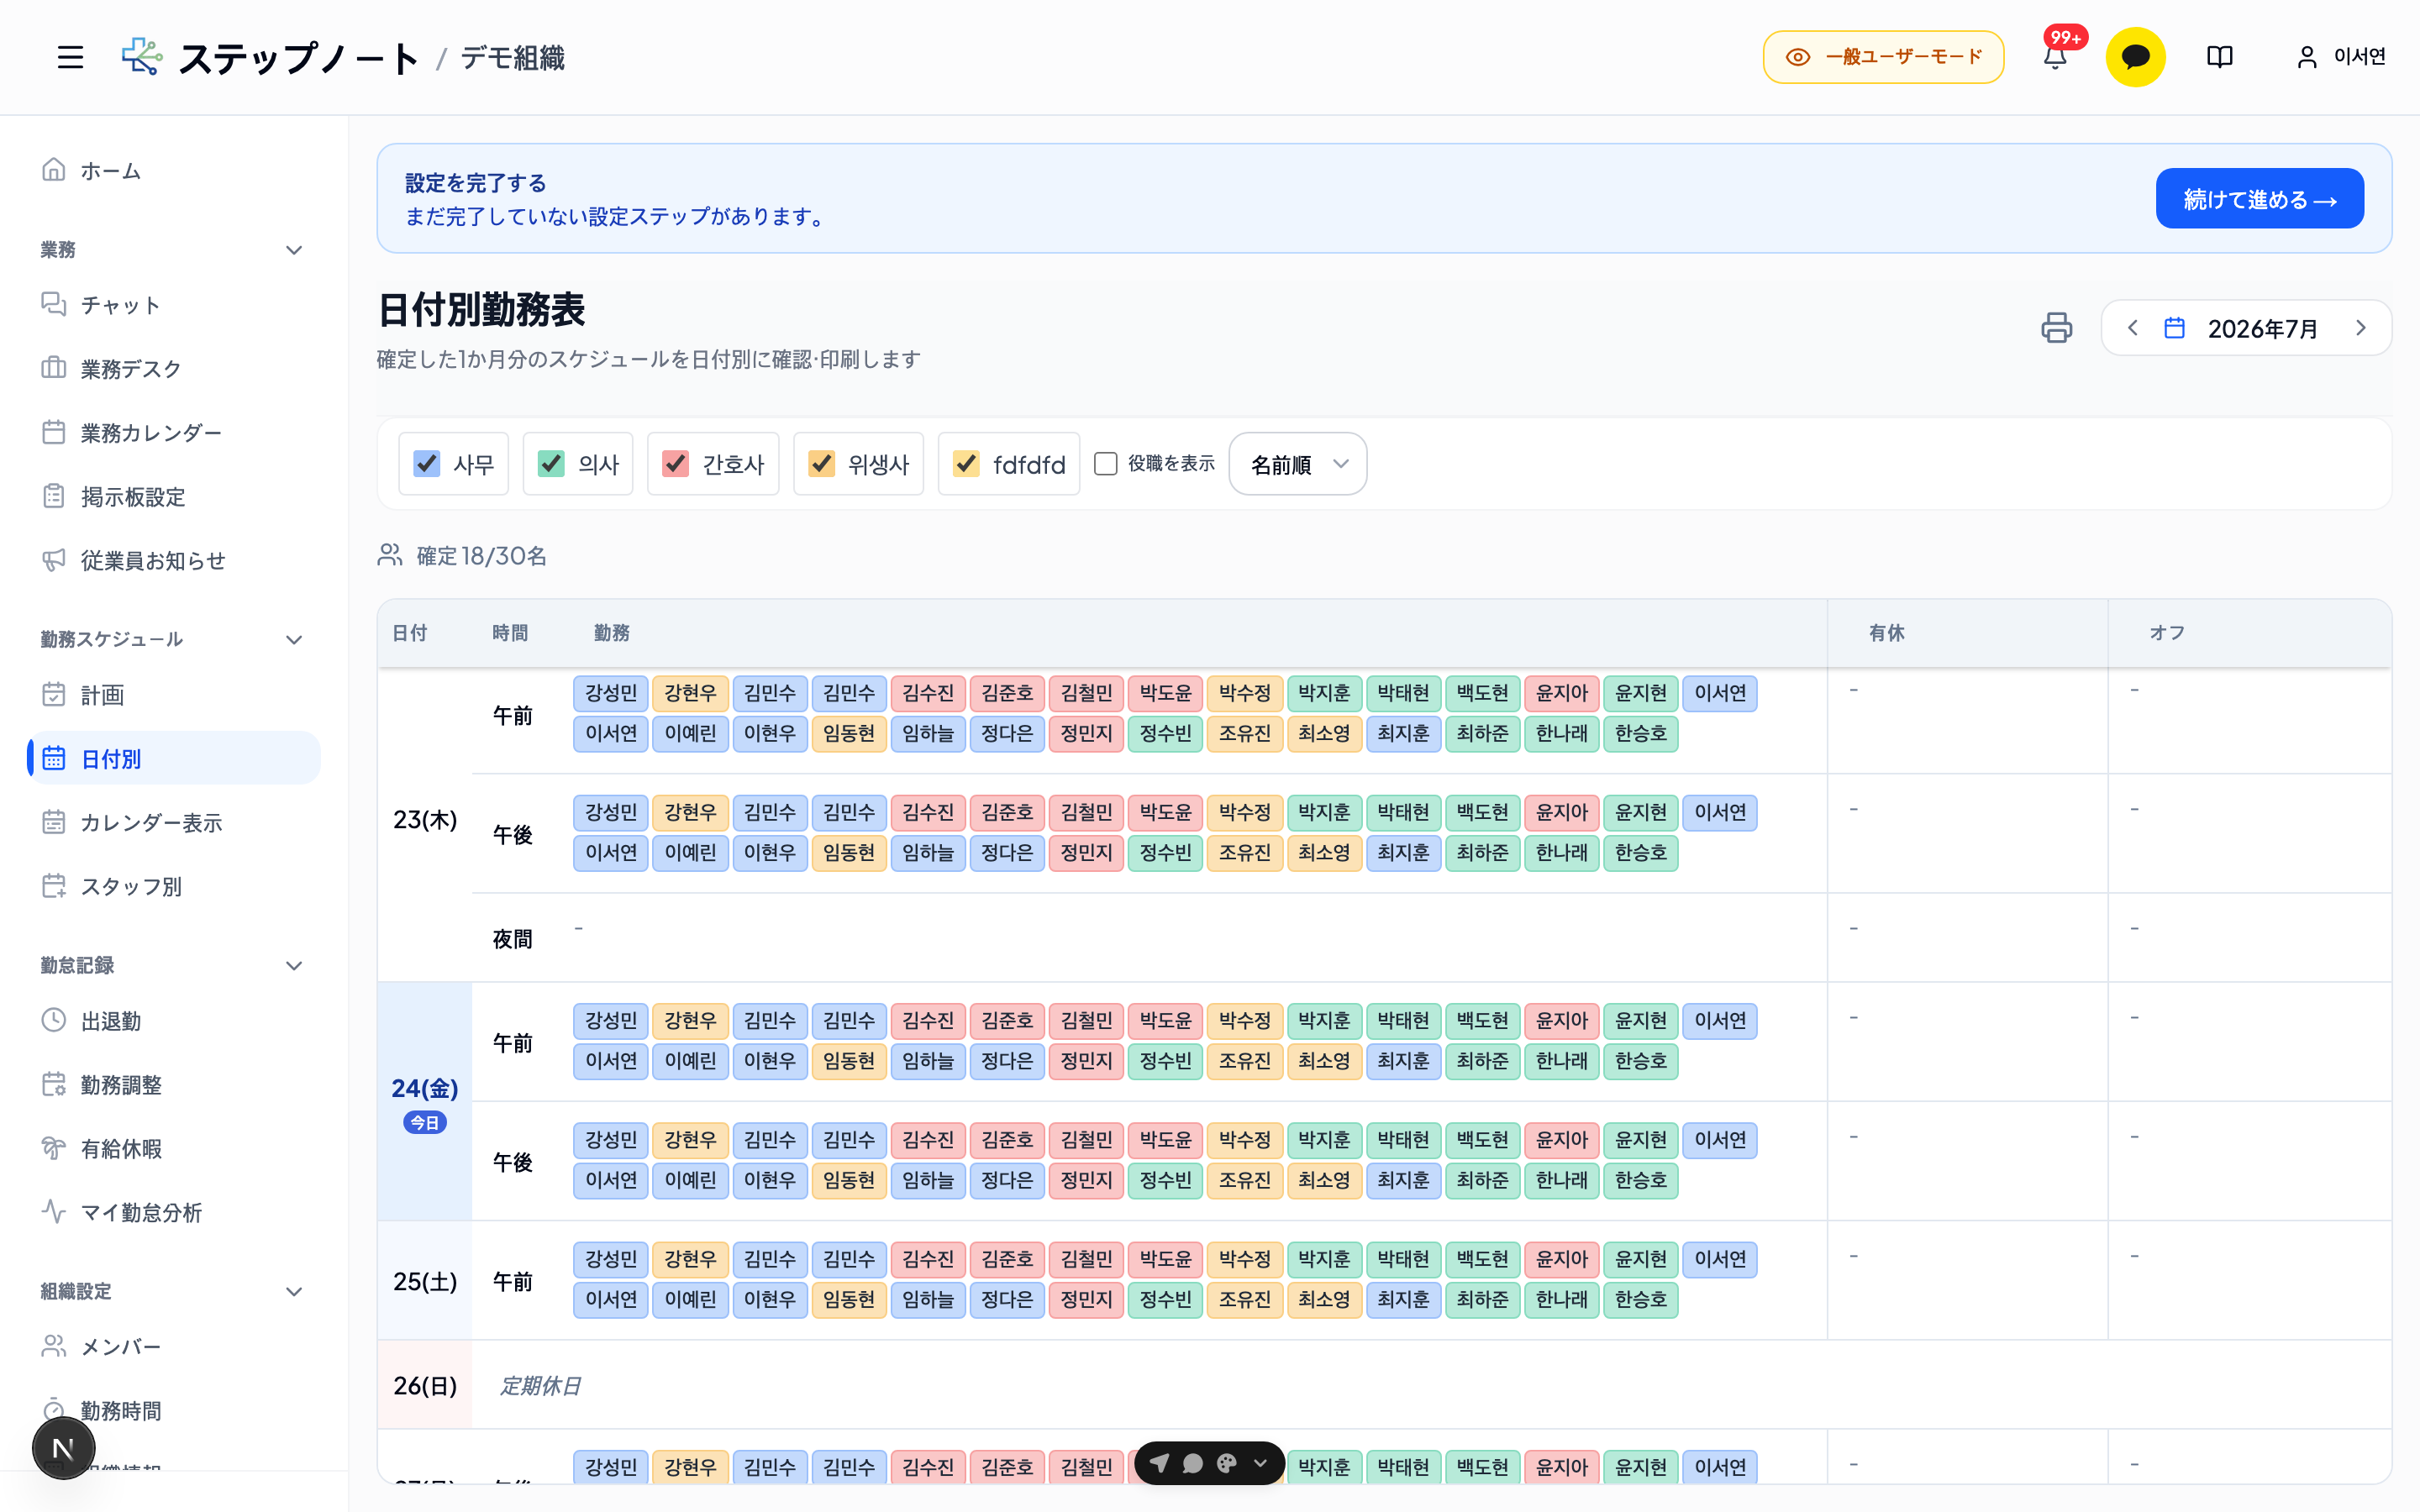Toggle 一般ユーザーモード

(x=1883, y=57)
